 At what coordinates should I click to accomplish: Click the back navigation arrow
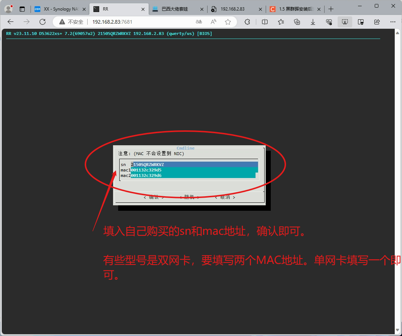click(x=11, y=22)
